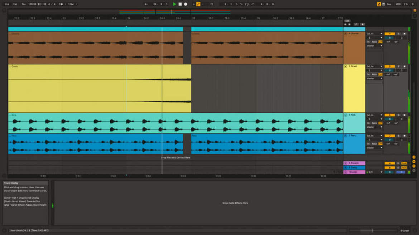Open the Master 1/2 output dropdown
The height and width of the screenshot is (235, 419).
click(x=374, y=172)
